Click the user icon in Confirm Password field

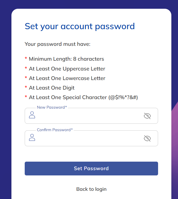(x=32, y=138)
